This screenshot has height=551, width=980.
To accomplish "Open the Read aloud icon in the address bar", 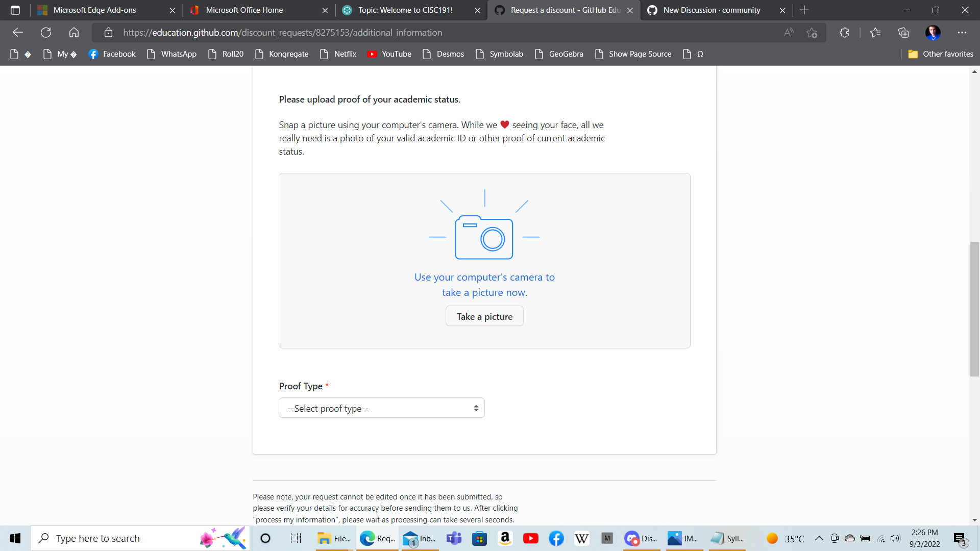I will click(789, 33).
